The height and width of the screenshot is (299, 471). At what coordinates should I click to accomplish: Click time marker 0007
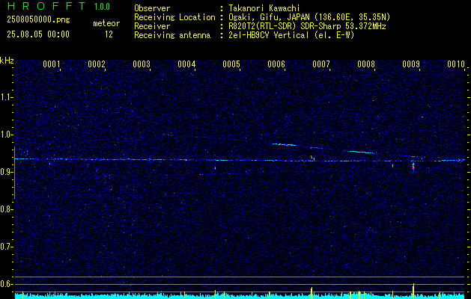click(x=321, y=64)
